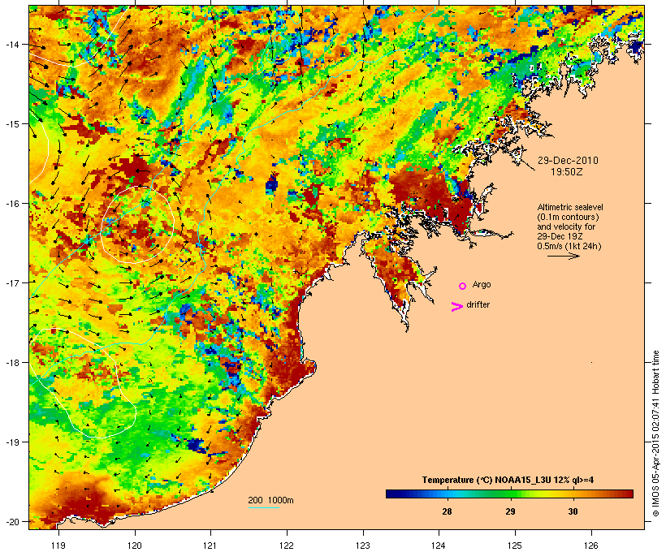Click the longitude axis label '125'

point(515,546)
